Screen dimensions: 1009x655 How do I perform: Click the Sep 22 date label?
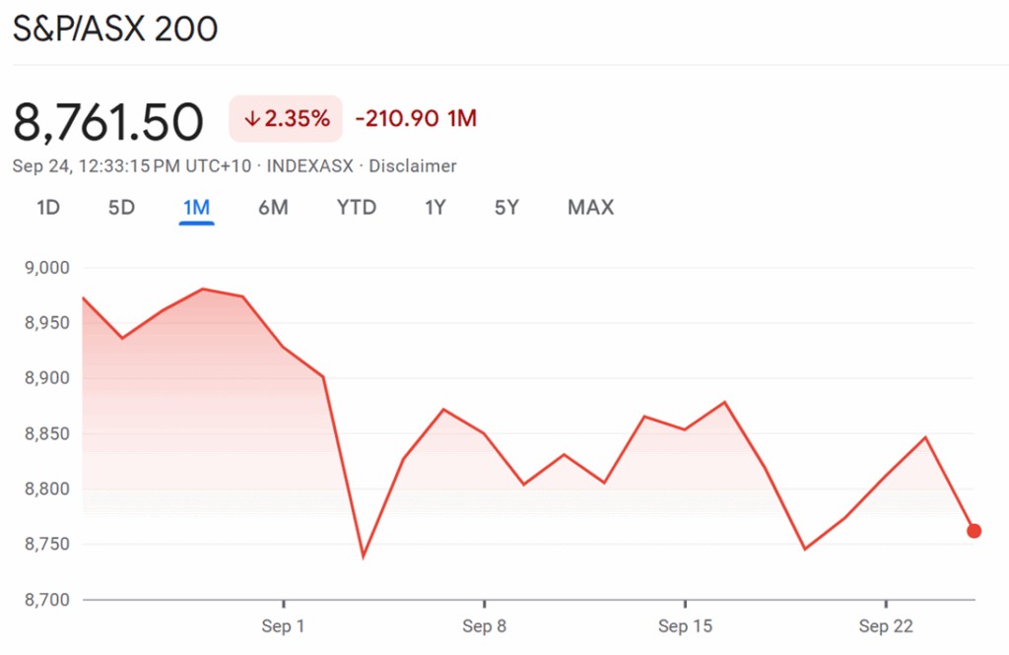[x=886, y=626]
